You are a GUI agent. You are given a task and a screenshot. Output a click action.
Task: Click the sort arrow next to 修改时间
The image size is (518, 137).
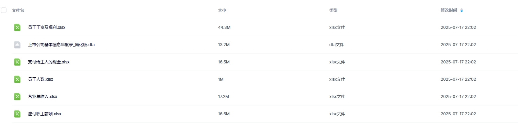tap(462, 10)
